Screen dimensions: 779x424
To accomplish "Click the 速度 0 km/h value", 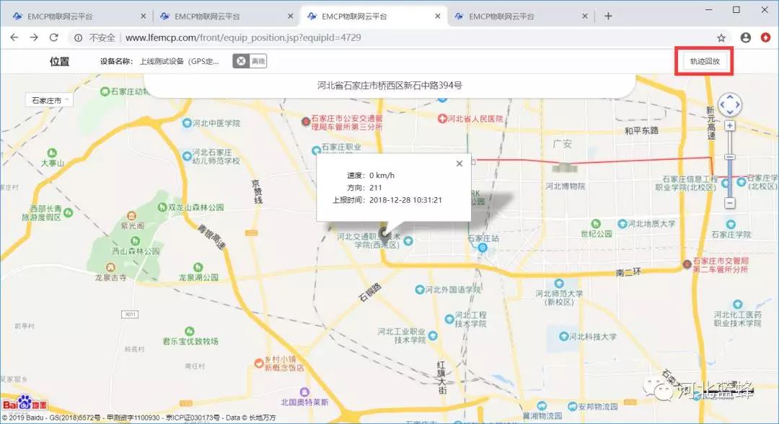I will [382, 175].
